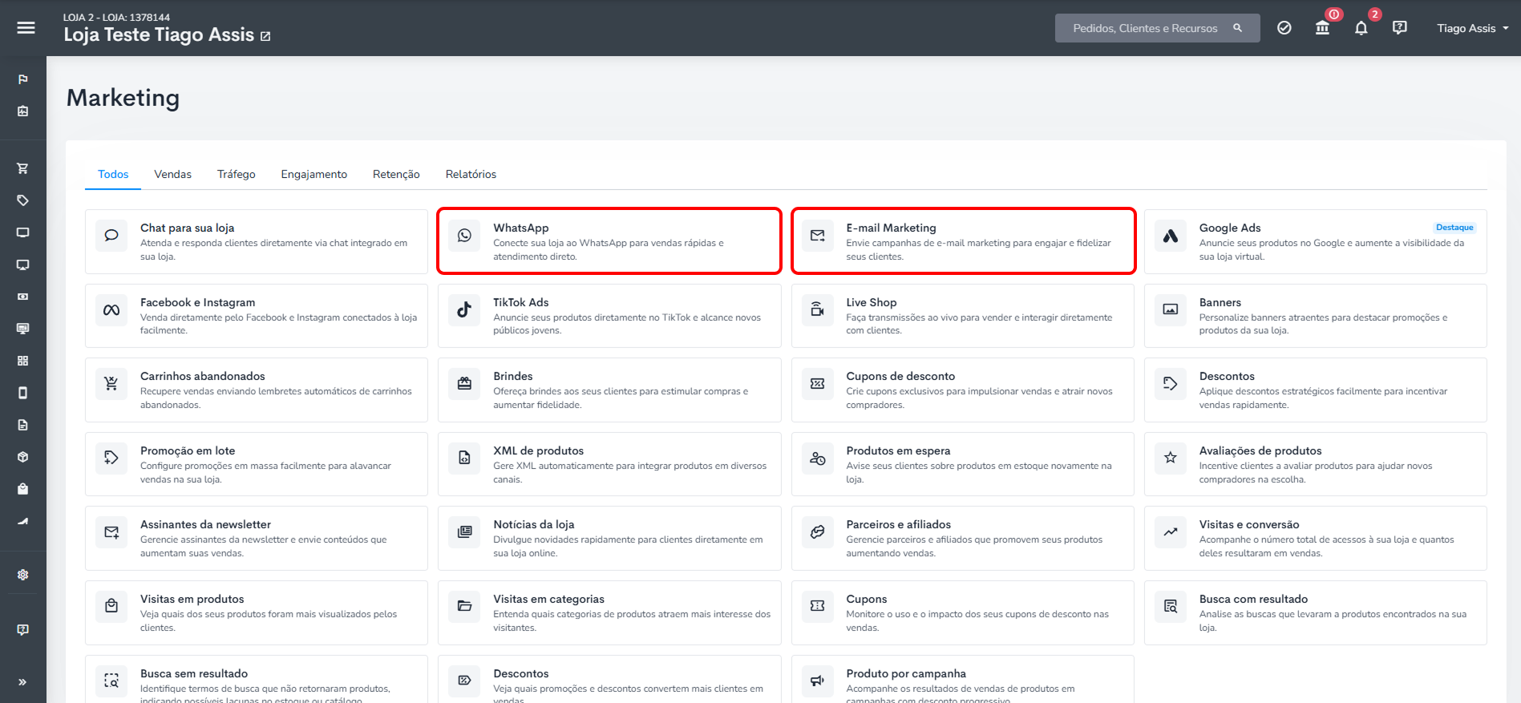Viewport: 1521px width, 703px height.
Task: Click the checkmark circle icon in header
Action: [1284, 28]
